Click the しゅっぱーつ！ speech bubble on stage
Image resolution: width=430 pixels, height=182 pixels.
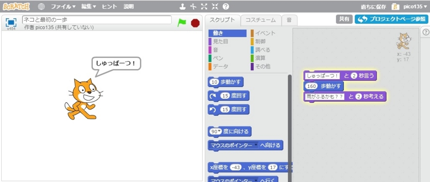pyautogui.click(x=116, y=64)
